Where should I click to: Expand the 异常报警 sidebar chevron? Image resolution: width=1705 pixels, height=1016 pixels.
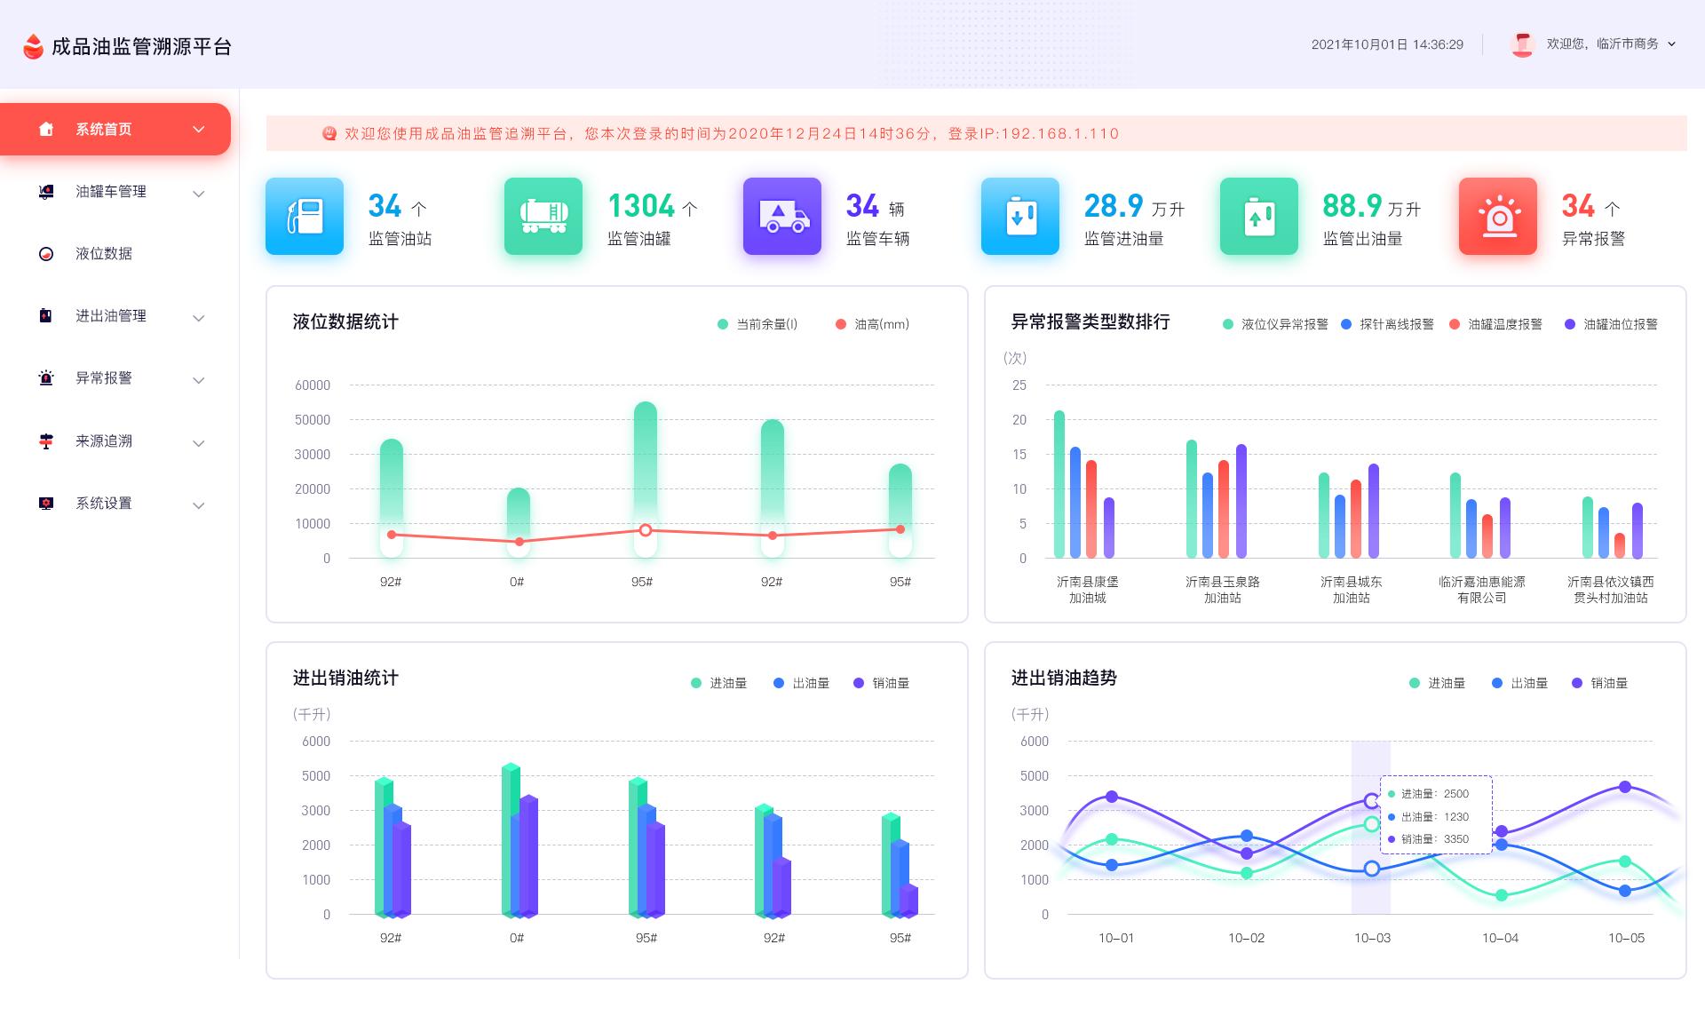point(199,380)
